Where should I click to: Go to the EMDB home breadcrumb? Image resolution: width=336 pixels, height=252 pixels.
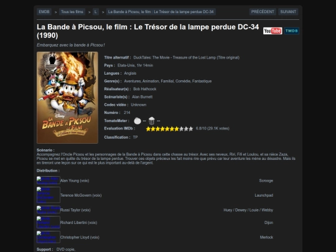point(44,12)
